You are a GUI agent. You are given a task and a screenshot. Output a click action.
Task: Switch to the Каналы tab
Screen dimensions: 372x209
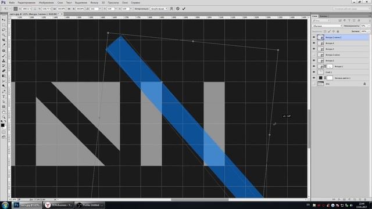click(x=323, y=16)
